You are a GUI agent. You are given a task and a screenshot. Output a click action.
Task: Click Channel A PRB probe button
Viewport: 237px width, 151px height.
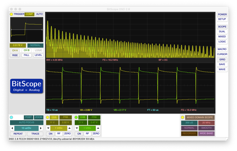66,117
